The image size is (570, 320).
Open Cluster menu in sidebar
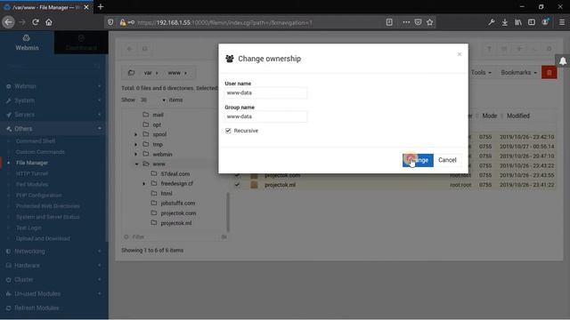click(x=53, y=280)
